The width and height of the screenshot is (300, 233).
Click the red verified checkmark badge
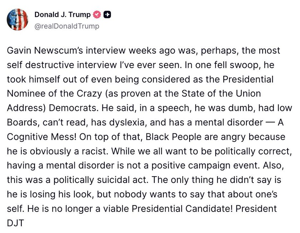97,15
